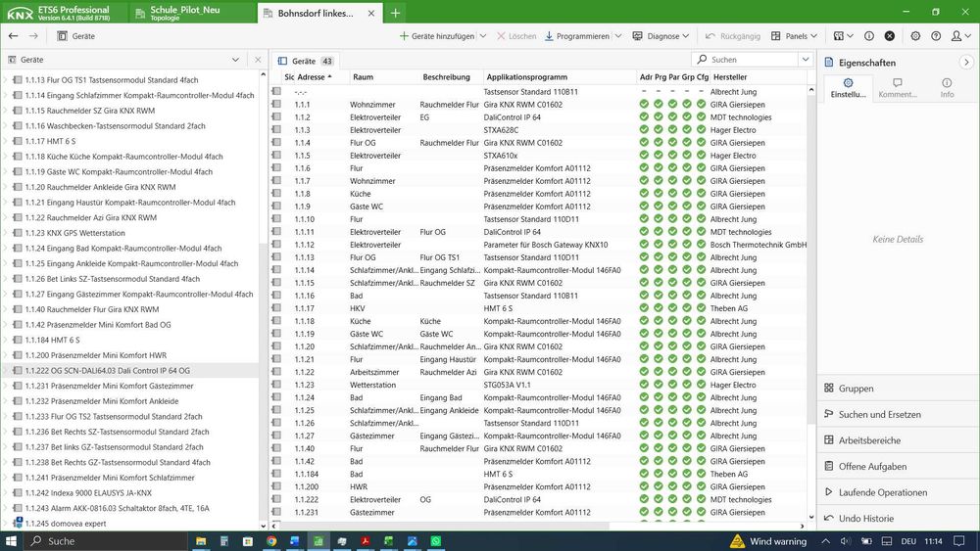Expand the Programmieren dropdown arrow
Image resolution: width=980 pixels, height=551 pixels.
[x=618, y=36]
